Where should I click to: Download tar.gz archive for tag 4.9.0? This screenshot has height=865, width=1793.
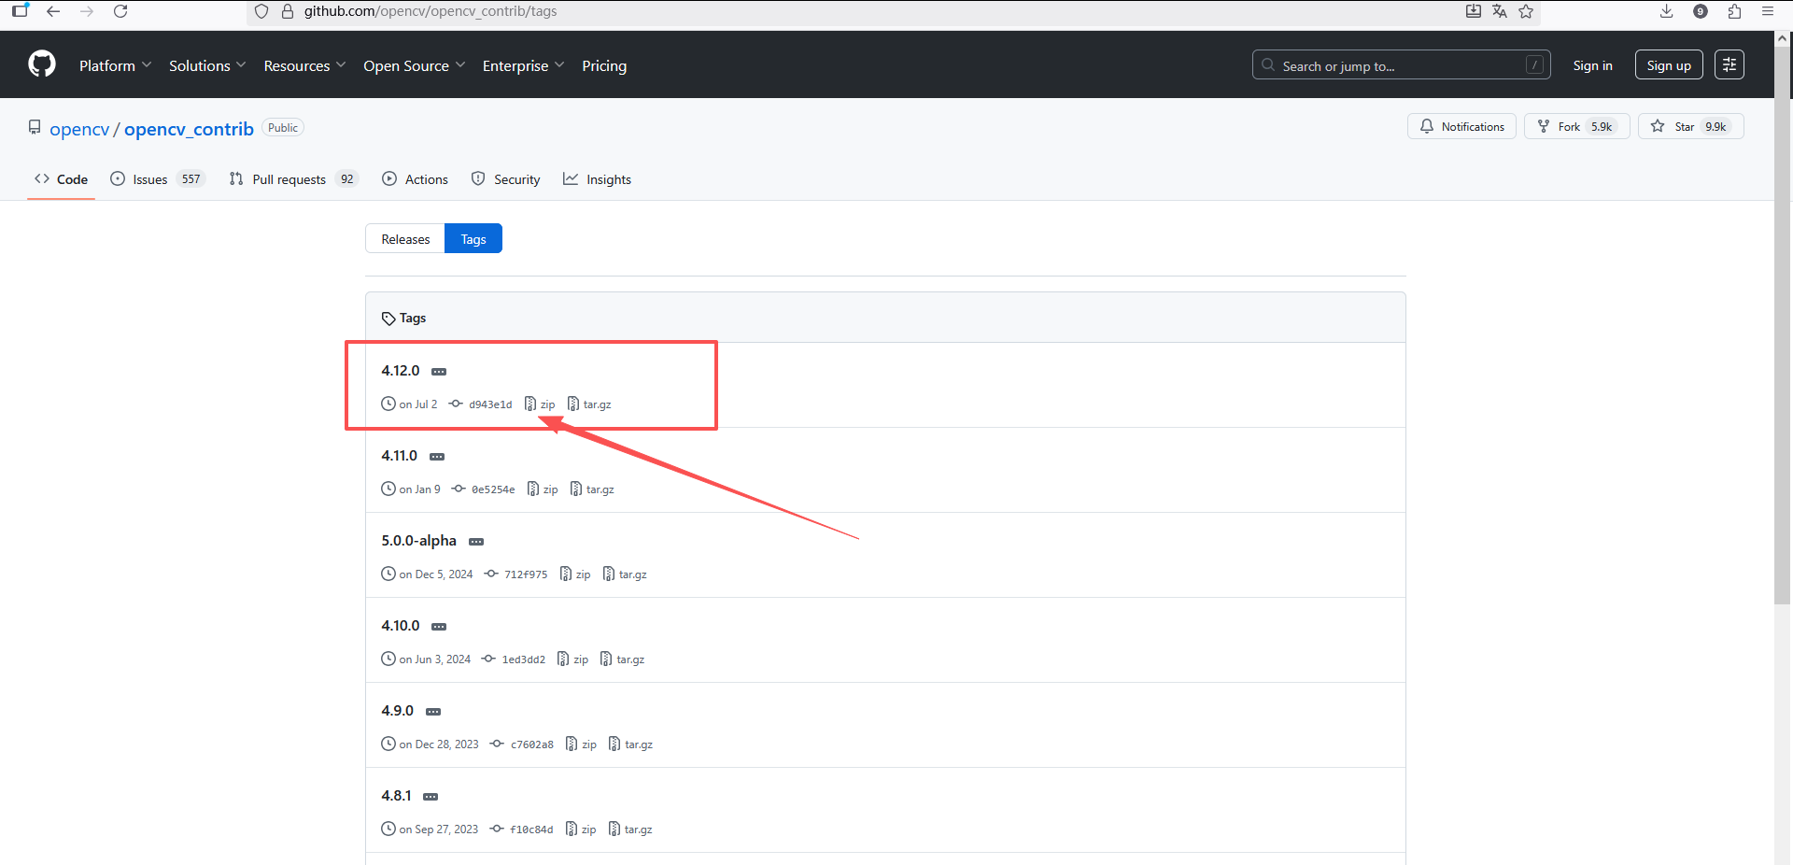(x=630, y=744)
